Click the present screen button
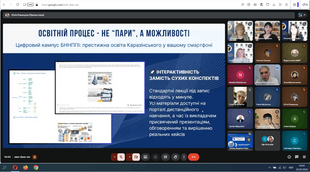310x172 pixels. [145, 157]
